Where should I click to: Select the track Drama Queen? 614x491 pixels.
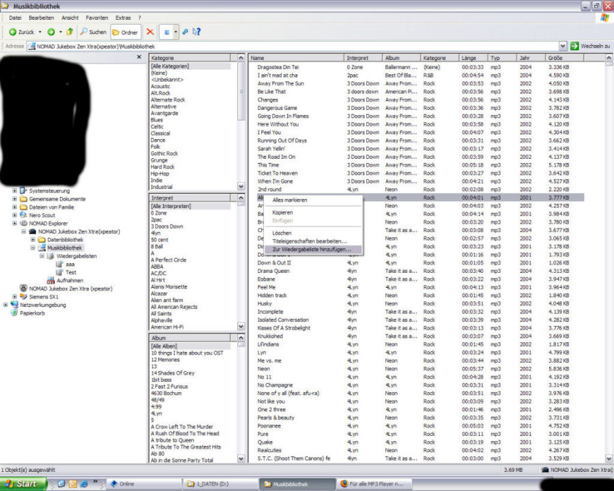(x=274, y=271)
